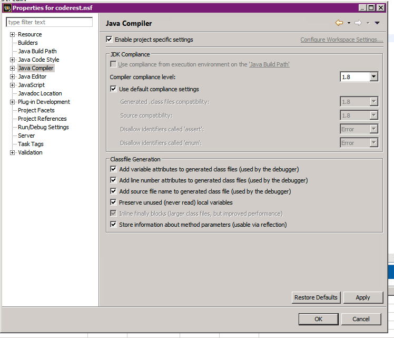Open Compiler compliance level dropdown
The height and width of the screenshot is (338, 394).
click(x=373, y=77)
